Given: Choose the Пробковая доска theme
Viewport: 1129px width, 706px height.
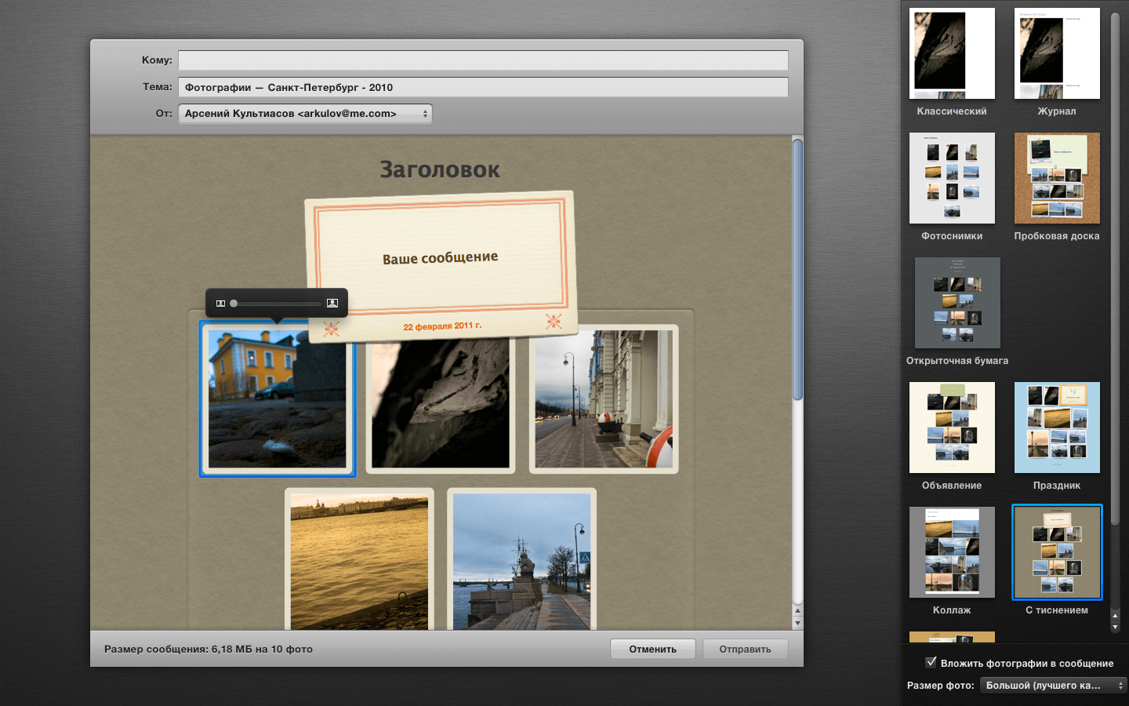Looking at the screenshot, I should [1057, 178].
